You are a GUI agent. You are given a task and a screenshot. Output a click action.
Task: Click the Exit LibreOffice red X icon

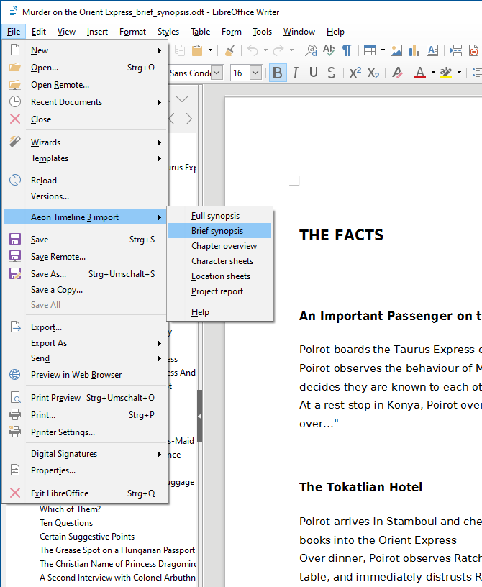coord(15,493)
